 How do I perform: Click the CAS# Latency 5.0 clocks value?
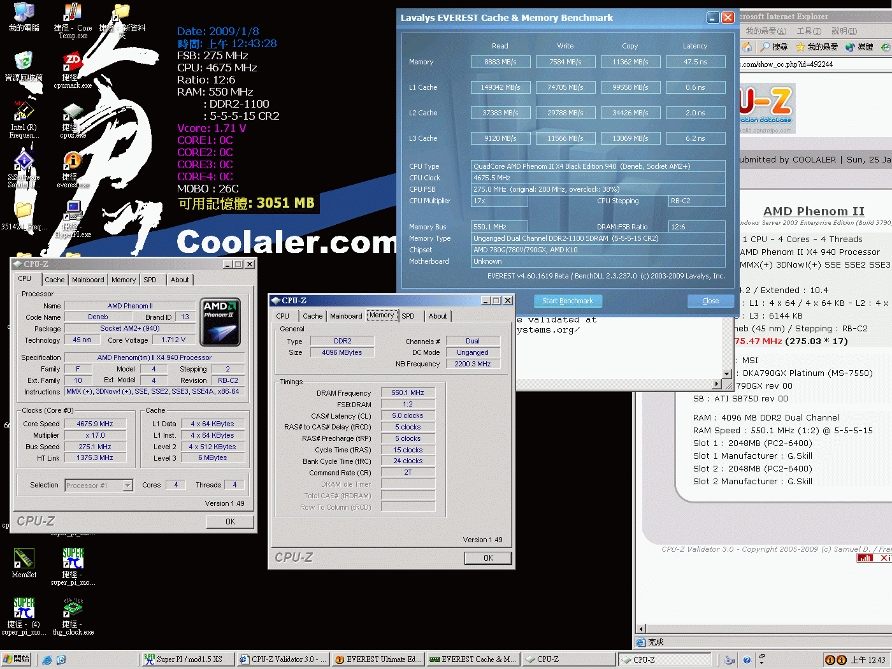click(408, 416)
